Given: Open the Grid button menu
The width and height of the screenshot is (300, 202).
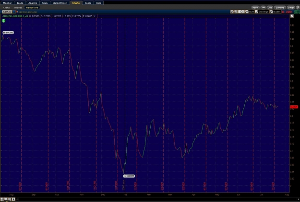Looking at the screenshot, I should coord(270,8).
